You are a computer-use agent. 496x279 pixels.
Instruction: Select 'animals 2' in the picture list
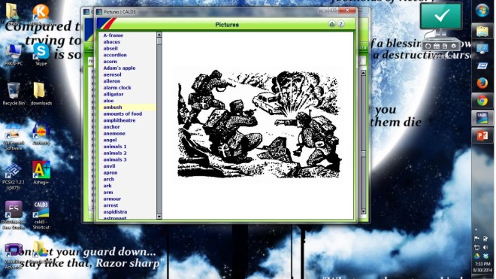pyautogui.click(x=115, y=153)
